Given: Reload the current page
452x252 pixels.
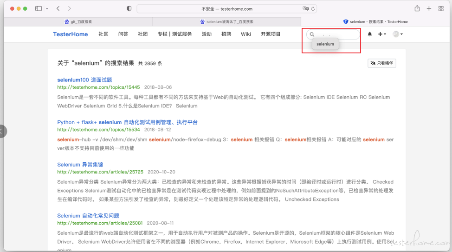Looking at the screenshot, I should coord(313,9).
